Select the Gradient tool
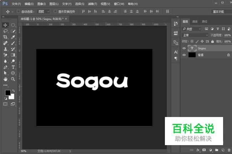 [x=13, y=55]
